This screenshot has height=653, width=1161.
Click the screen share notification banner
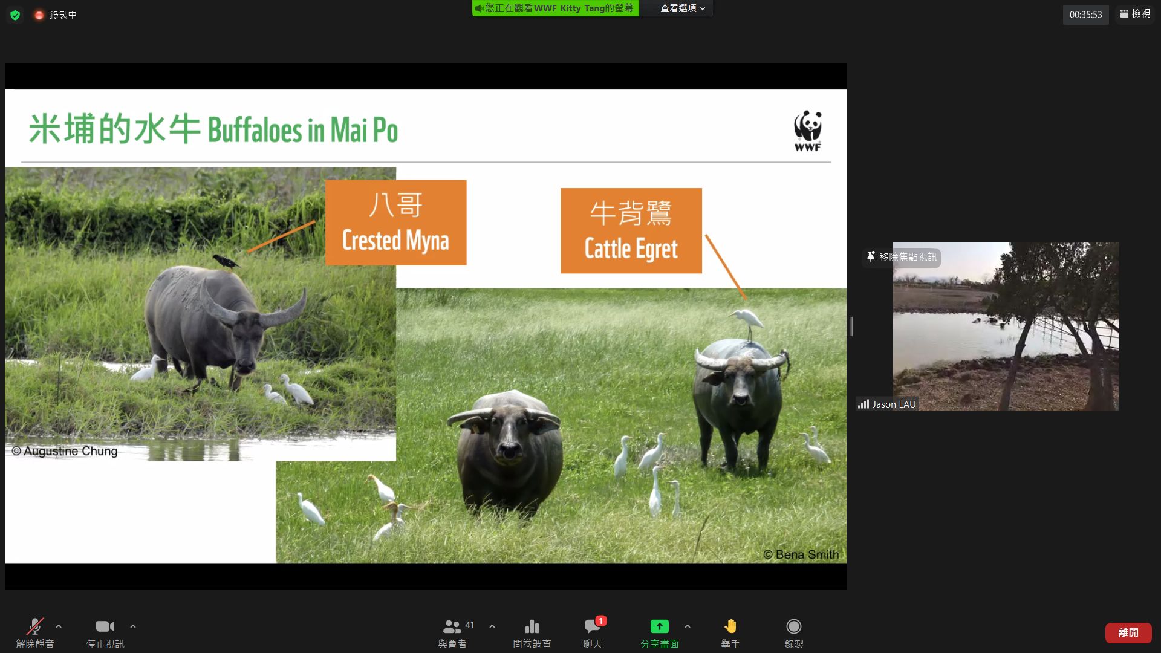tap(555, 8)
